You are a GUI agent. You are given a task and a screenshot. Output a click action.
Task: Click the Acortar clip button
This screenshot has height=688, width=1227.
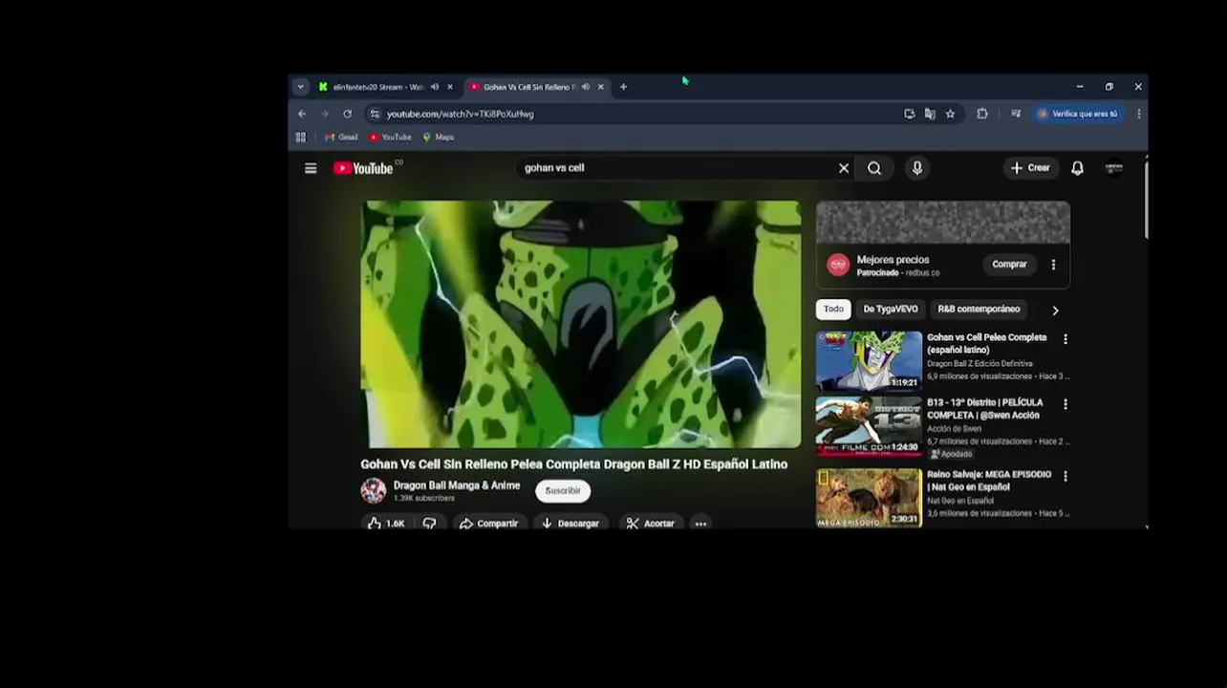pos(651,524)
